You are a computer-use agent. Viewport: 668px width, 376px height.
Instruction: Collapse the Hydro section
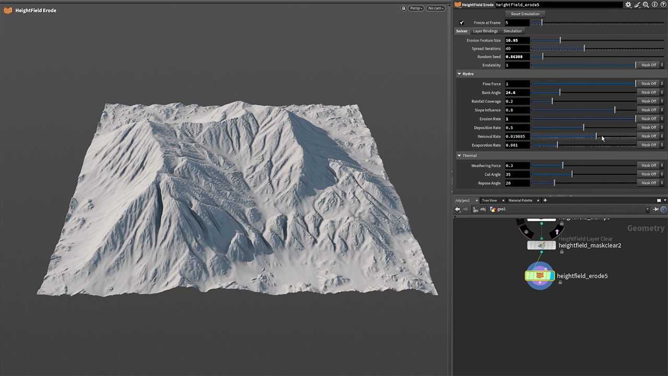tap(459, 74)
